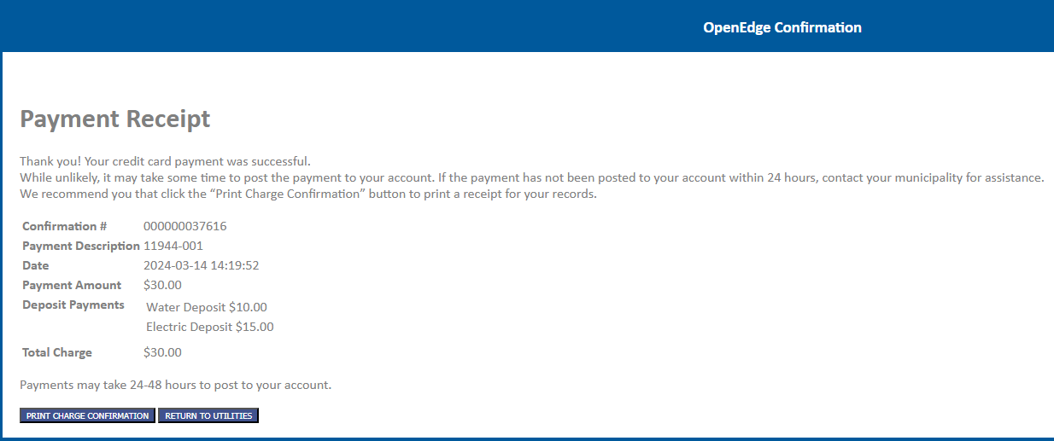
Task: Click the payment description value 11944-001
Action: tap(173, 246)
